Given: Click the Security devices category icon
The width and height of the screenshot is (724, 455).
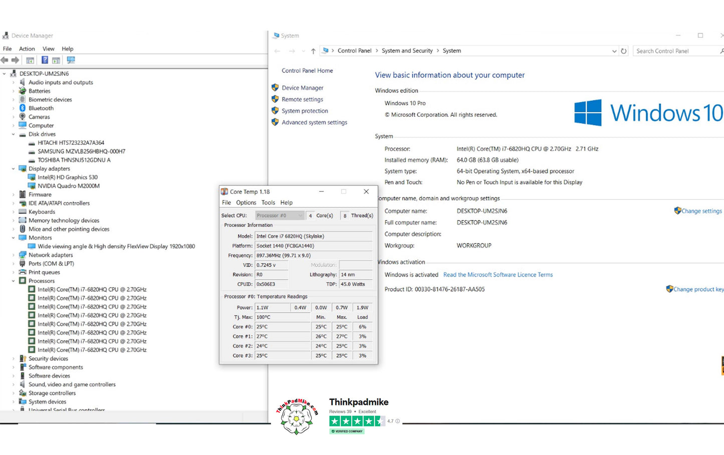Looking at the screenshot, I should [x=23, y=359].
